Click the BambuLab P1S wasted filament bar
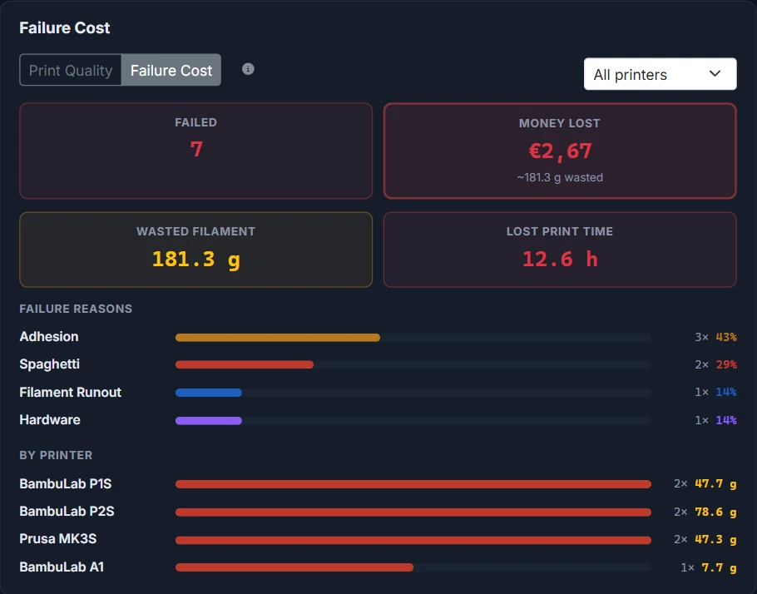 pos(413,484)
